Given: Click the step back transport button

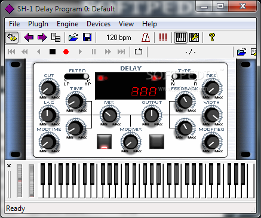Looking at the screenshot, I should (39, 52).
